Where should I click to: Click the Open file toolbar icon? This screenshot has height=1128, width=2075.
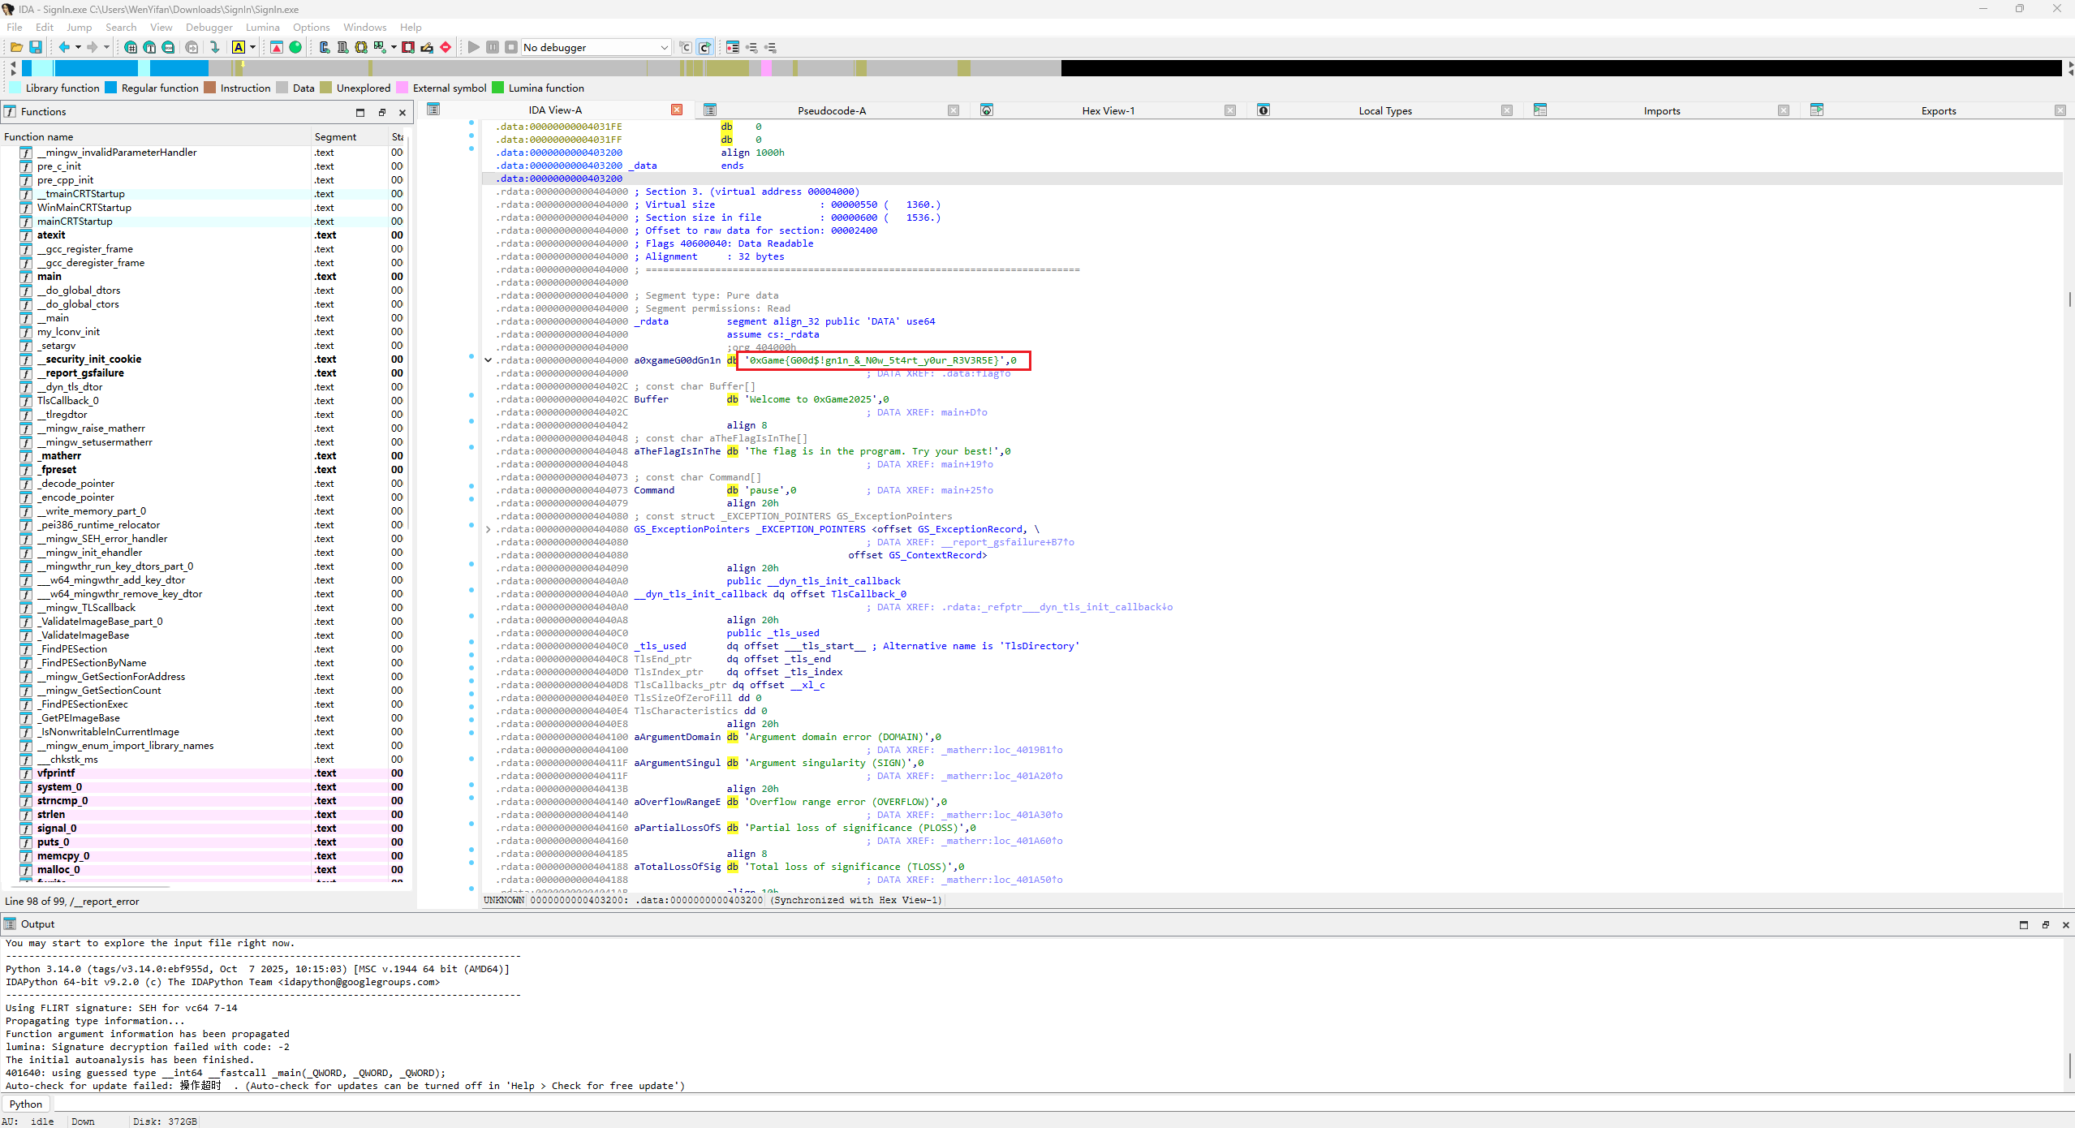click(x=15, y=47)
